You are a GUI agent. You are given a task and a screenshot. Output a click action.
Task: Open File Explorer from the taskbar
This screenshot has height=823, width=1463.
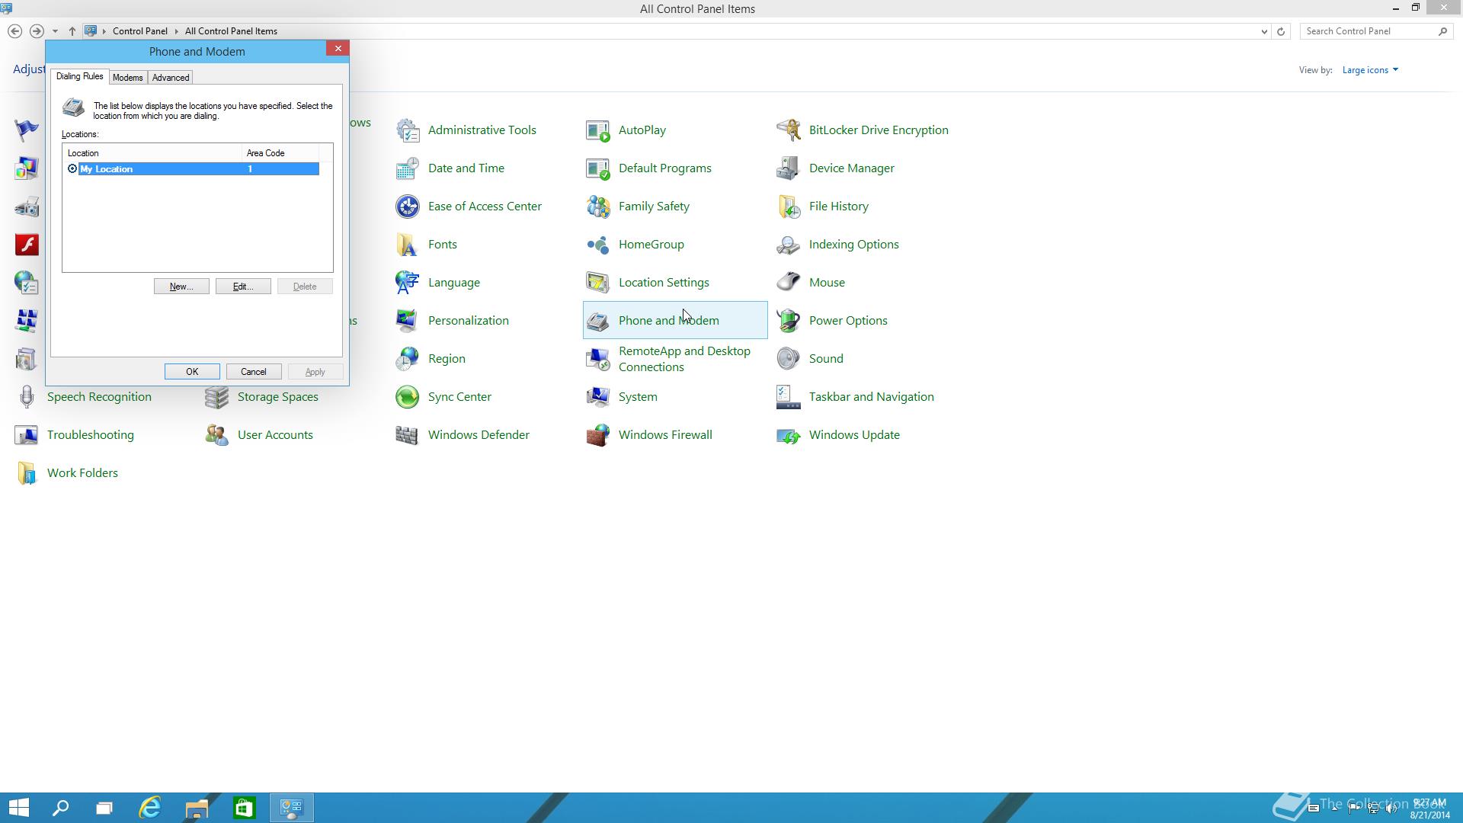(197, 808)
